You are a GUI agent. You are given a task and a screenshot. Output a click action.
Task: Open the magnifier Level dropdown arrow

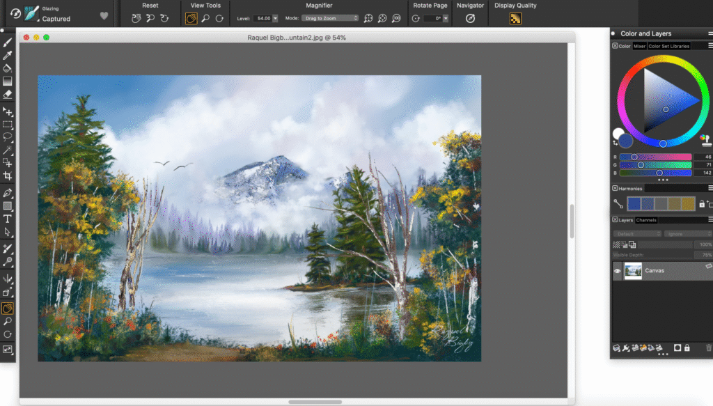coord(275,19)
